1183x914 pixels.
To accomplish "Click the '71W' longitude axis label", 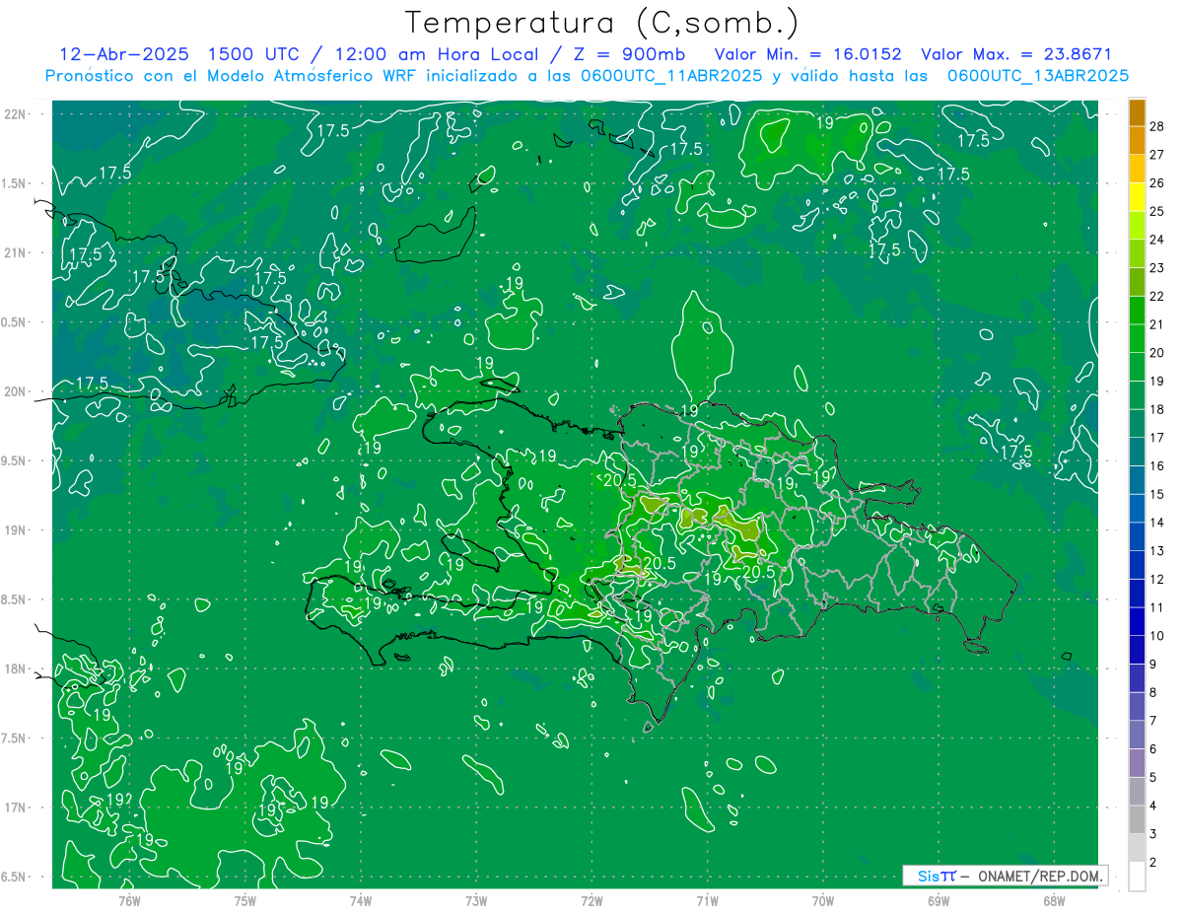I will tap(707, 901).
